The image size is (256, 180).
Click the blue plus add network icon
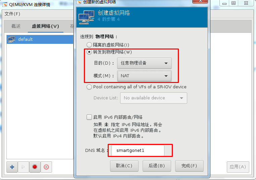pyautogui.click(x=12, y=167)
